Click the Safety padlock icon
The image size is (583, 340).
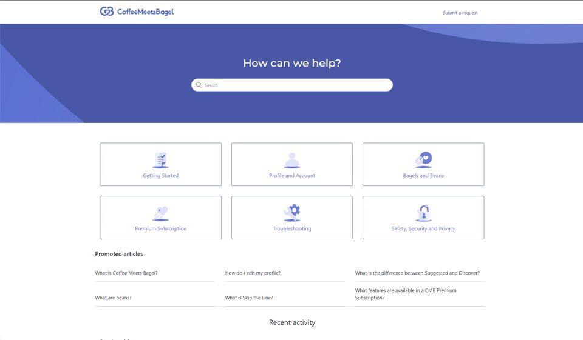point(423,213)
